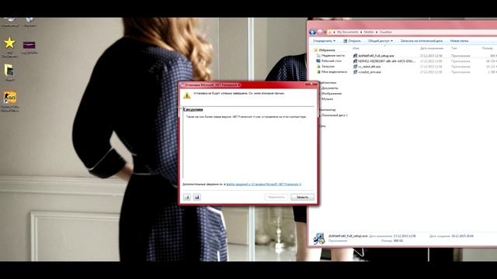
Task: Click the My Documents breadcrumb in the address bar
Action: click(347, 33)
